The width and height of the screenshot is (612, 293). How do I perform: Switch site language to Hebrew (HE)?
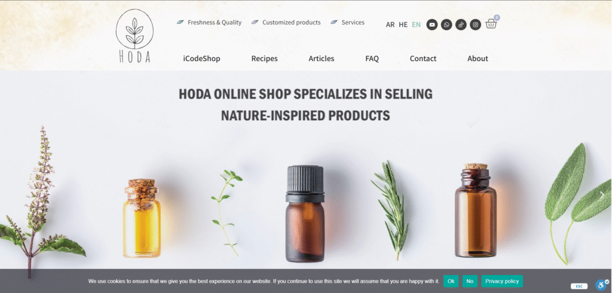pos(403,25)
